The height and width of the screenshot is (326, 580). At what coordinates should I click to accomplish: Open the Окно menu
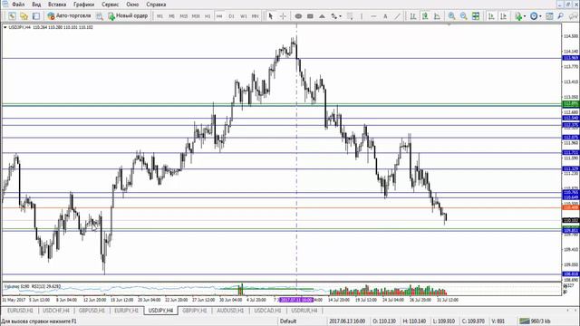132,5
